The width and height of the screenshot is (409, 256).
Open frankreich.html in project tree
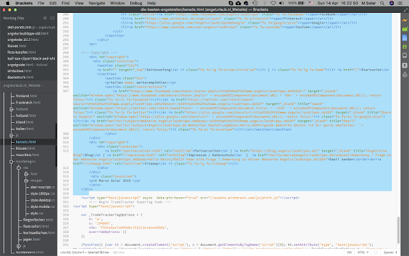coord(28,102)
